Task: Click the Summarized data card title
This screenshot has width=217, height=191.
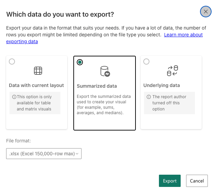Action: (x=97, y=86)
